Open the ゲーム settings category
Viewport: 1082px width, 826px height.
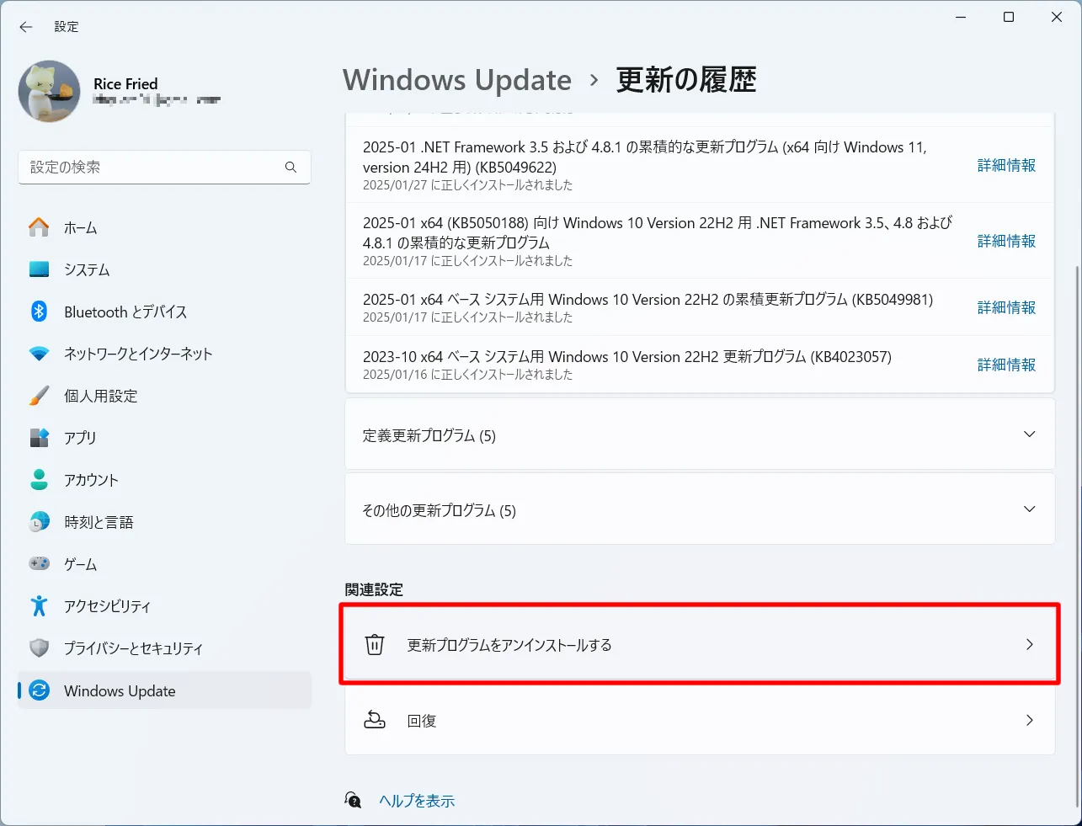coord(165,564)
